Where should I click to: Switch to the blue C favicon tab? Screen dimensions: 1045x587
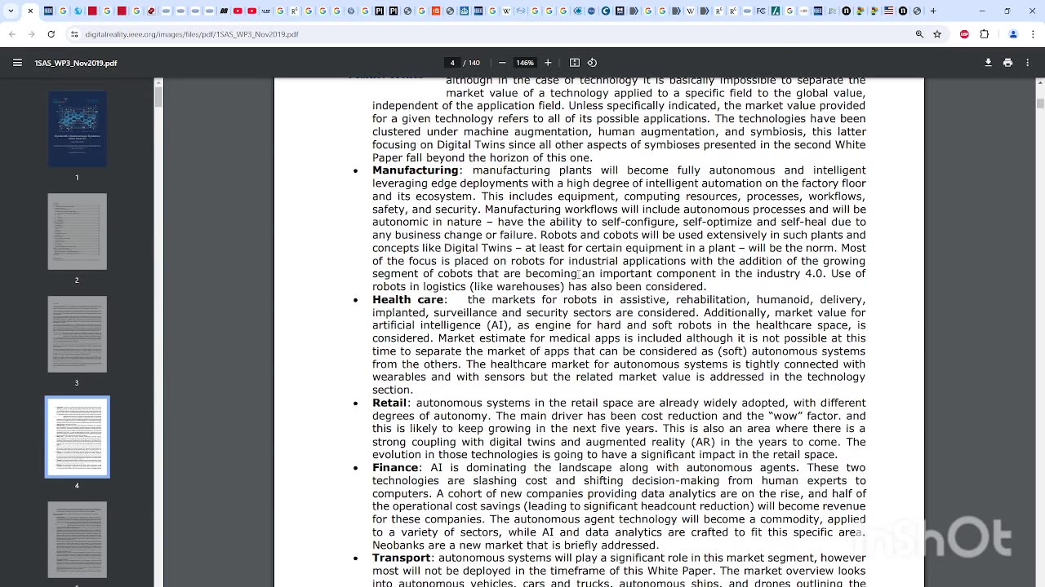[606, 11]
